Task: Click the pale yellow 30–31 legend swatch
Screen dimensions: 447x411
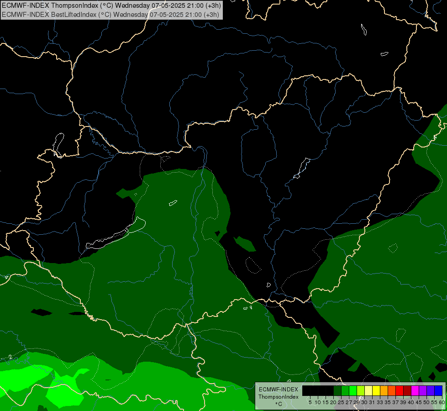Action: 368,390
